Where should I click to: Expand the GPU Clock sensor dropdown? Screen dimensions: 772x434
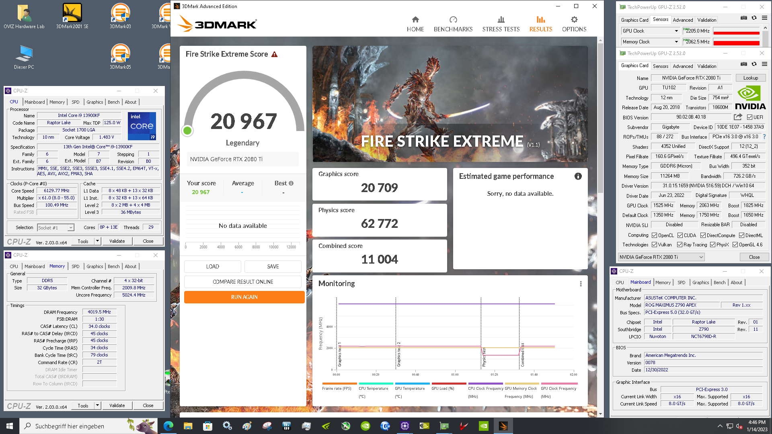(x=676, y=31)
